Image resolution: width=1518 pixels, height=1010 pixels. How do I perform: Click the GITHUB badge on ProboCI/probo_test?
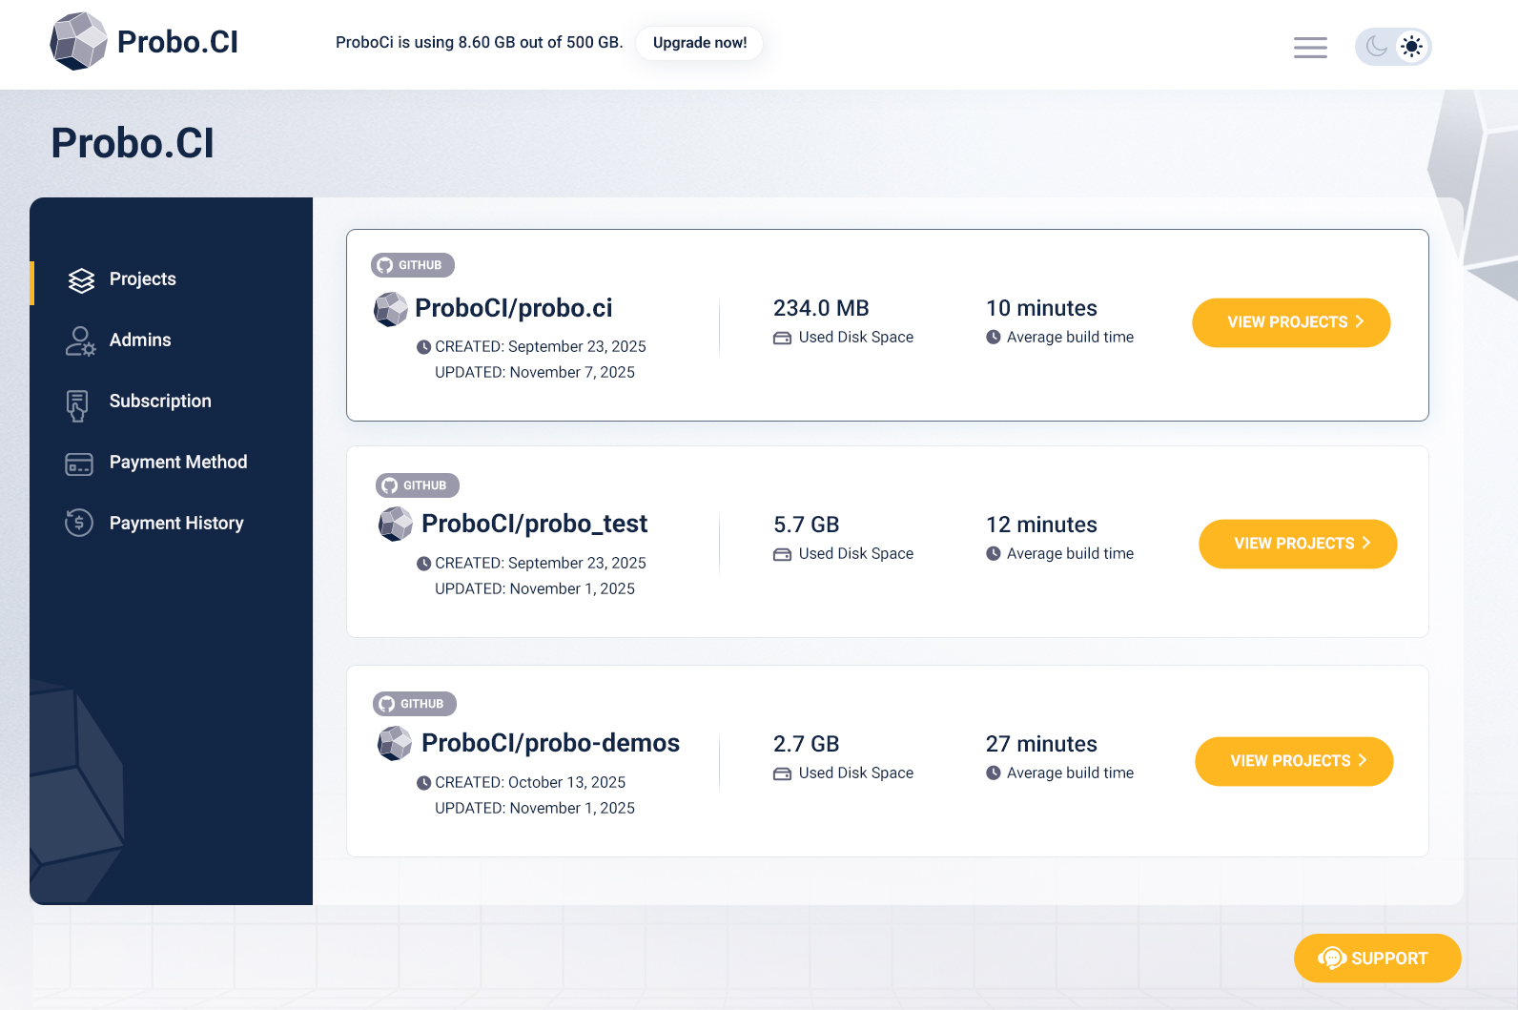pos(418,485)
